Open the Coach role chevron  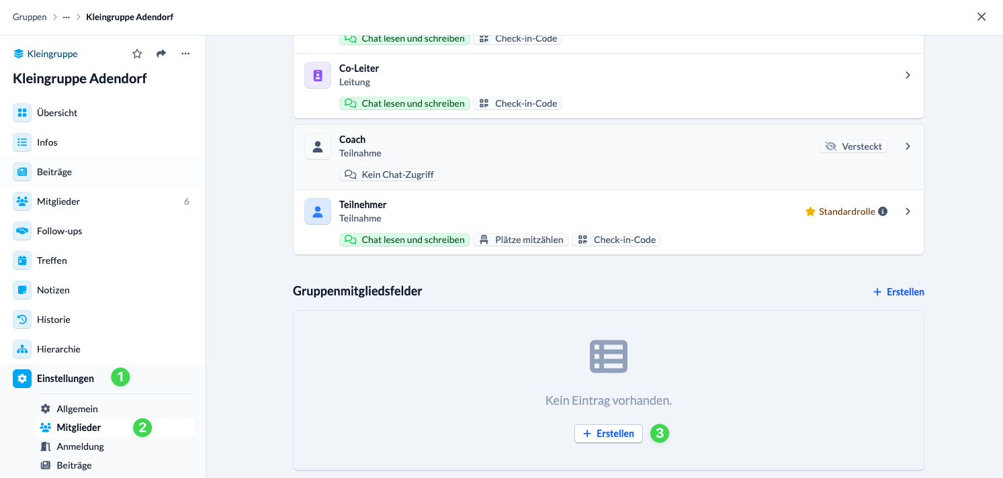(x=908, y=146)
